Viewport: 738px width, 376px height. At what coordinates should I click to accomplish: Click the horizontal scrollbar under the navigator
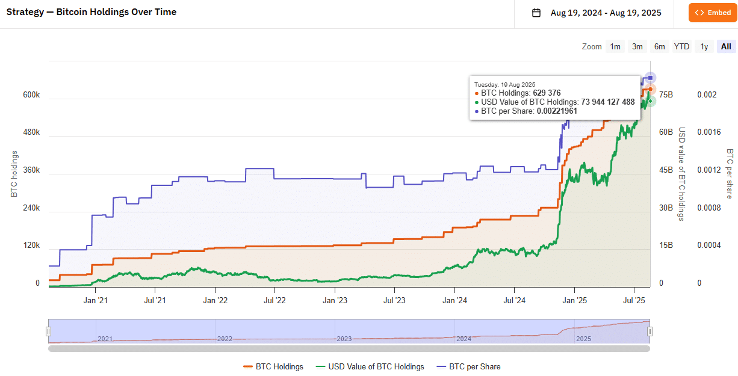coord(349,348)
